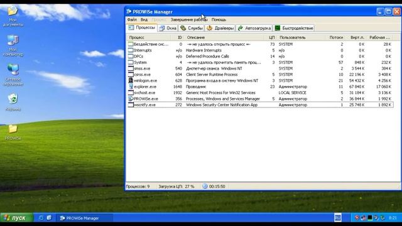Image resolution: width=402 pixels, height=226 pixels.
Task: Open the Завершение работы menu
Action: tap(189, 19)
